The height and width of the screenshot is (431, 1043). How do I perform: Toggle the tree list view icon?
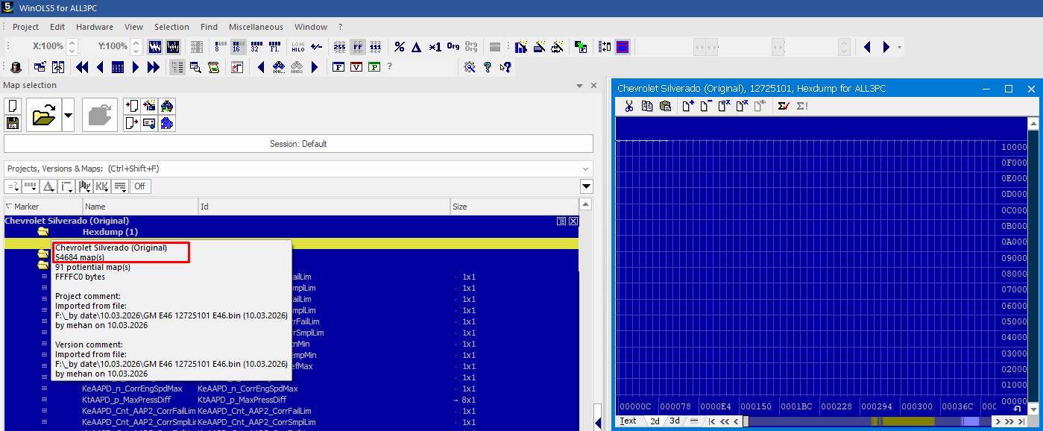point(177,67)
